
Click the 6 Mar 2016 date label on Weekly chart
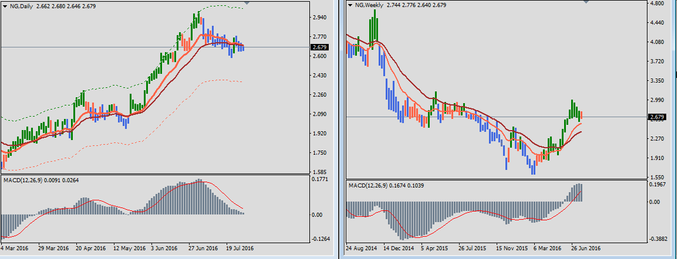[x=548, y=248]
